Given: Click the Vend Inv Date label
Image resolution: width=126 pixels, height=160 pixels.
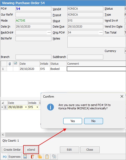Looking at the screenshot, I should 114,27.
